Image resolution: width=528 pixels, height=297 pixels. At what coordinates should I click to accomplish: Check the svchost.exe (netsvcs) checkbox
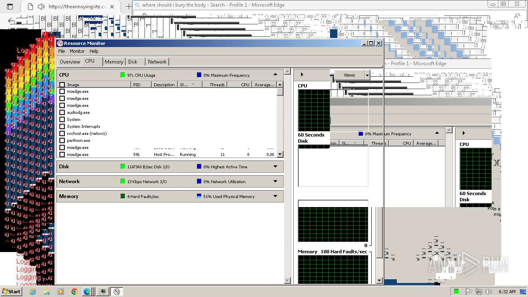click(62, 133)
